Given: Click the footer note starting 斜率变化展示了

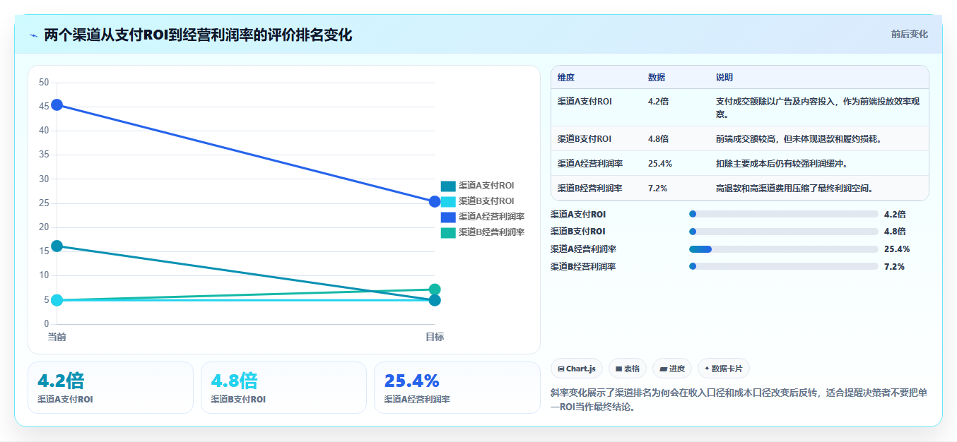Looking at the screenshot, I should 739,400.
